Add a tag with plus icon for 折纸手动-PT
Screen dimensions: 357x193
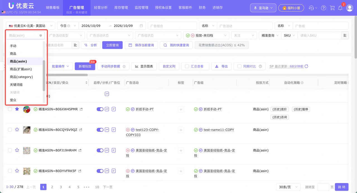point(181,109)
